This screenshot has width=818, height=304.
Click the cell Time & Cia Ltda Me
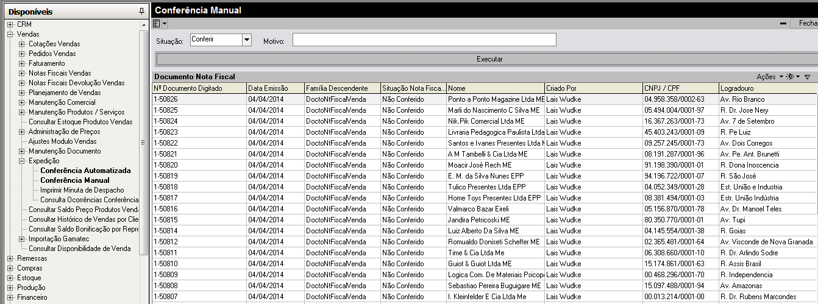495,252
